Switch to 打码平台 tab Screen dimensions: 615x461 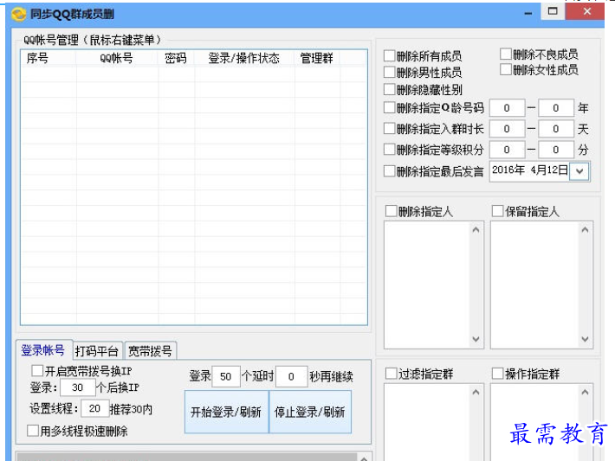97,351
